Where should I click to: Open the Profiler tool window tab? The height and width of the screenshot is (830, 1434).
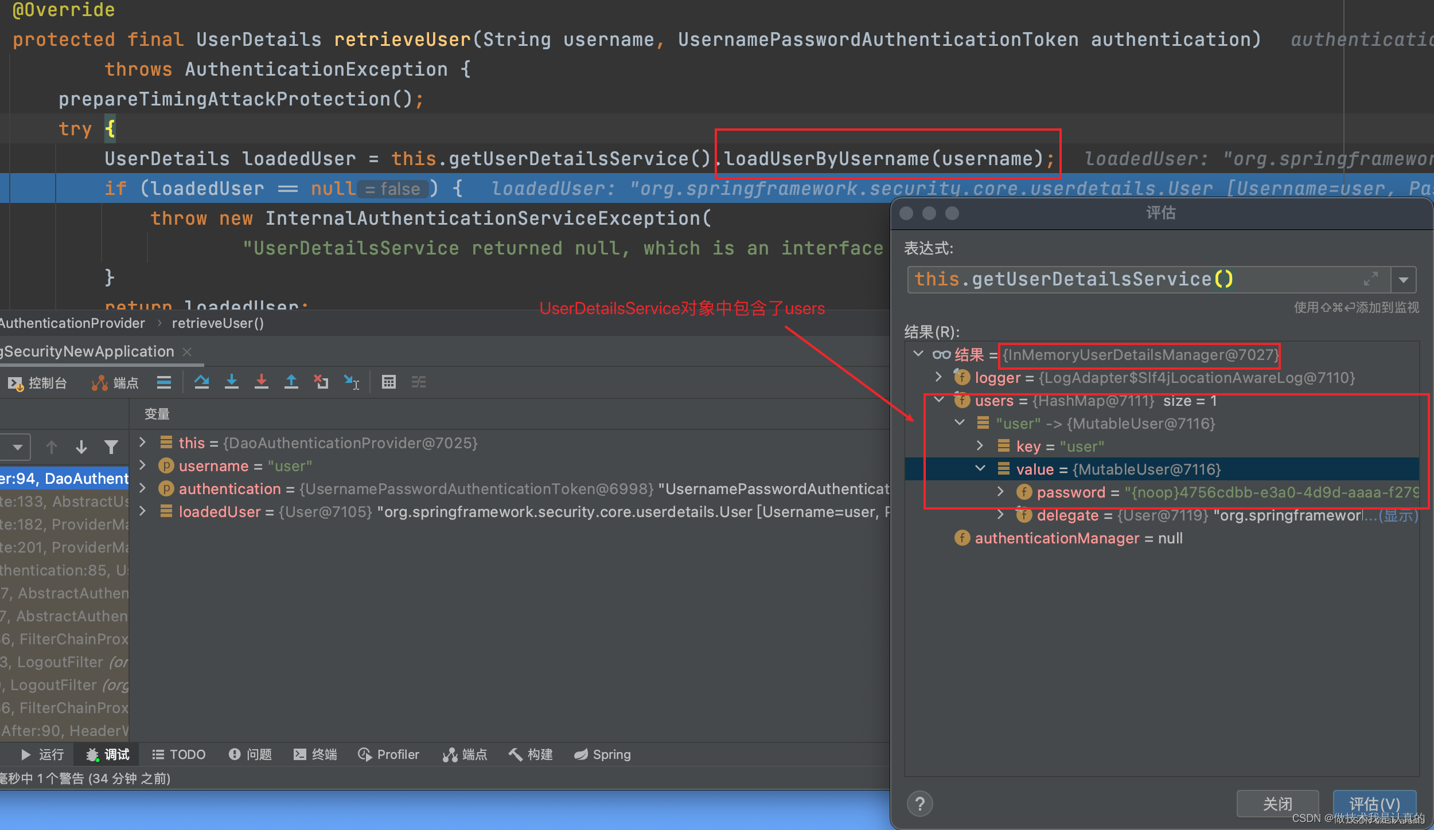(x=389, y=754)
